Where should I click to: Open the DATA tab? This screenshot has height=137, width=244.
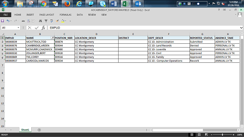tap(80, 15)
